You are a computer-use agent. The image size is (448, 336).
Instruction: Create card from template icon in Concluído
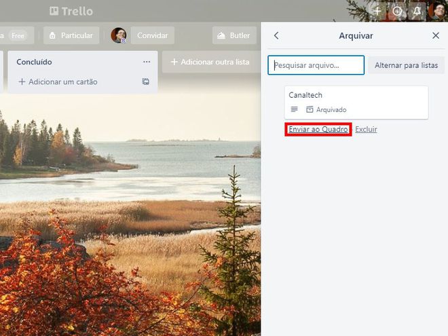coord(146,81)
